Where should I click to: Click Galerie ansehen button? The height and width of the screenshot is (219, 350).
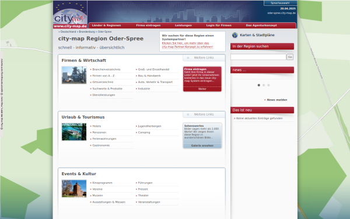tap(202, 145)
